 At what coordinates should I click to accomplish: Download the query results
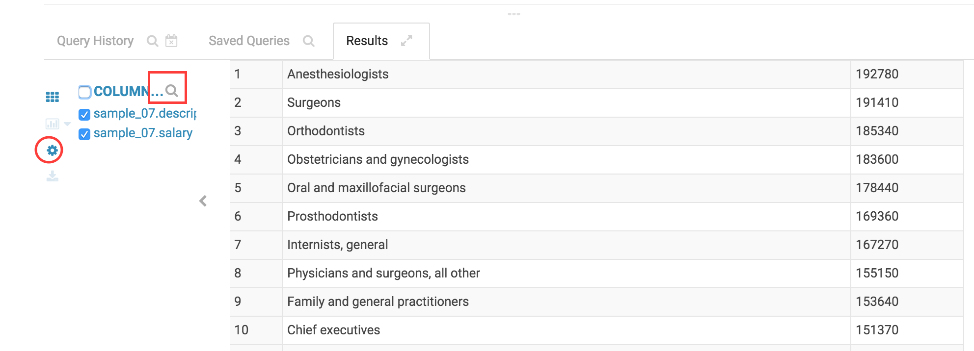point(53,176)
